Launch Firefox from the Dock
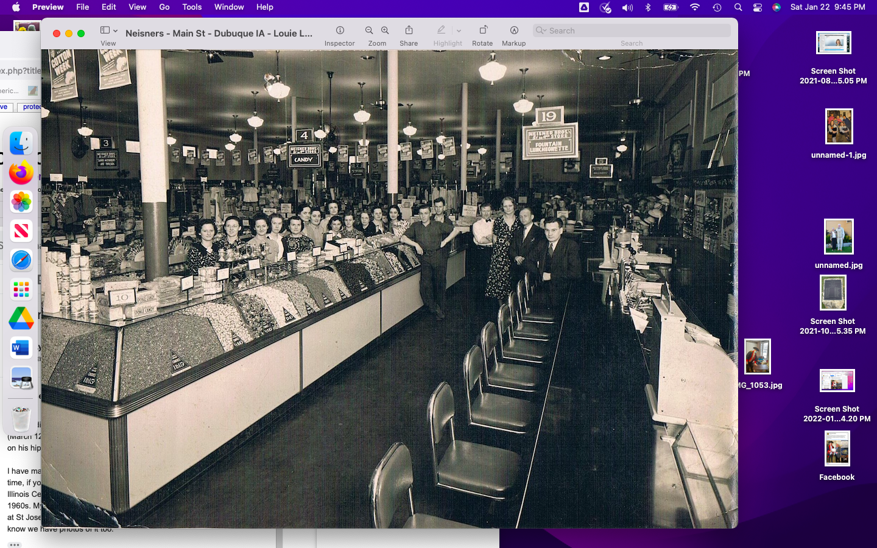The image size is (877, 548). (x=21, y=173)
